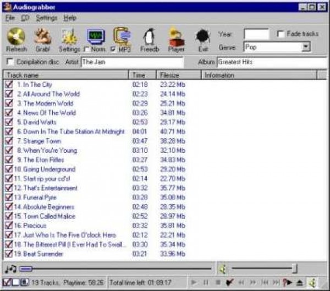This screenshot has width=330, height=291.
Task: Open the Player gramophone icon
Action: tap(177, 36)
